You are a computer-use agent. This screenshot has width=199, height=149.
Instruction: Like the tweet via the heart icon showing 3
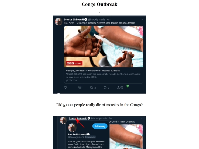point(105,88)
